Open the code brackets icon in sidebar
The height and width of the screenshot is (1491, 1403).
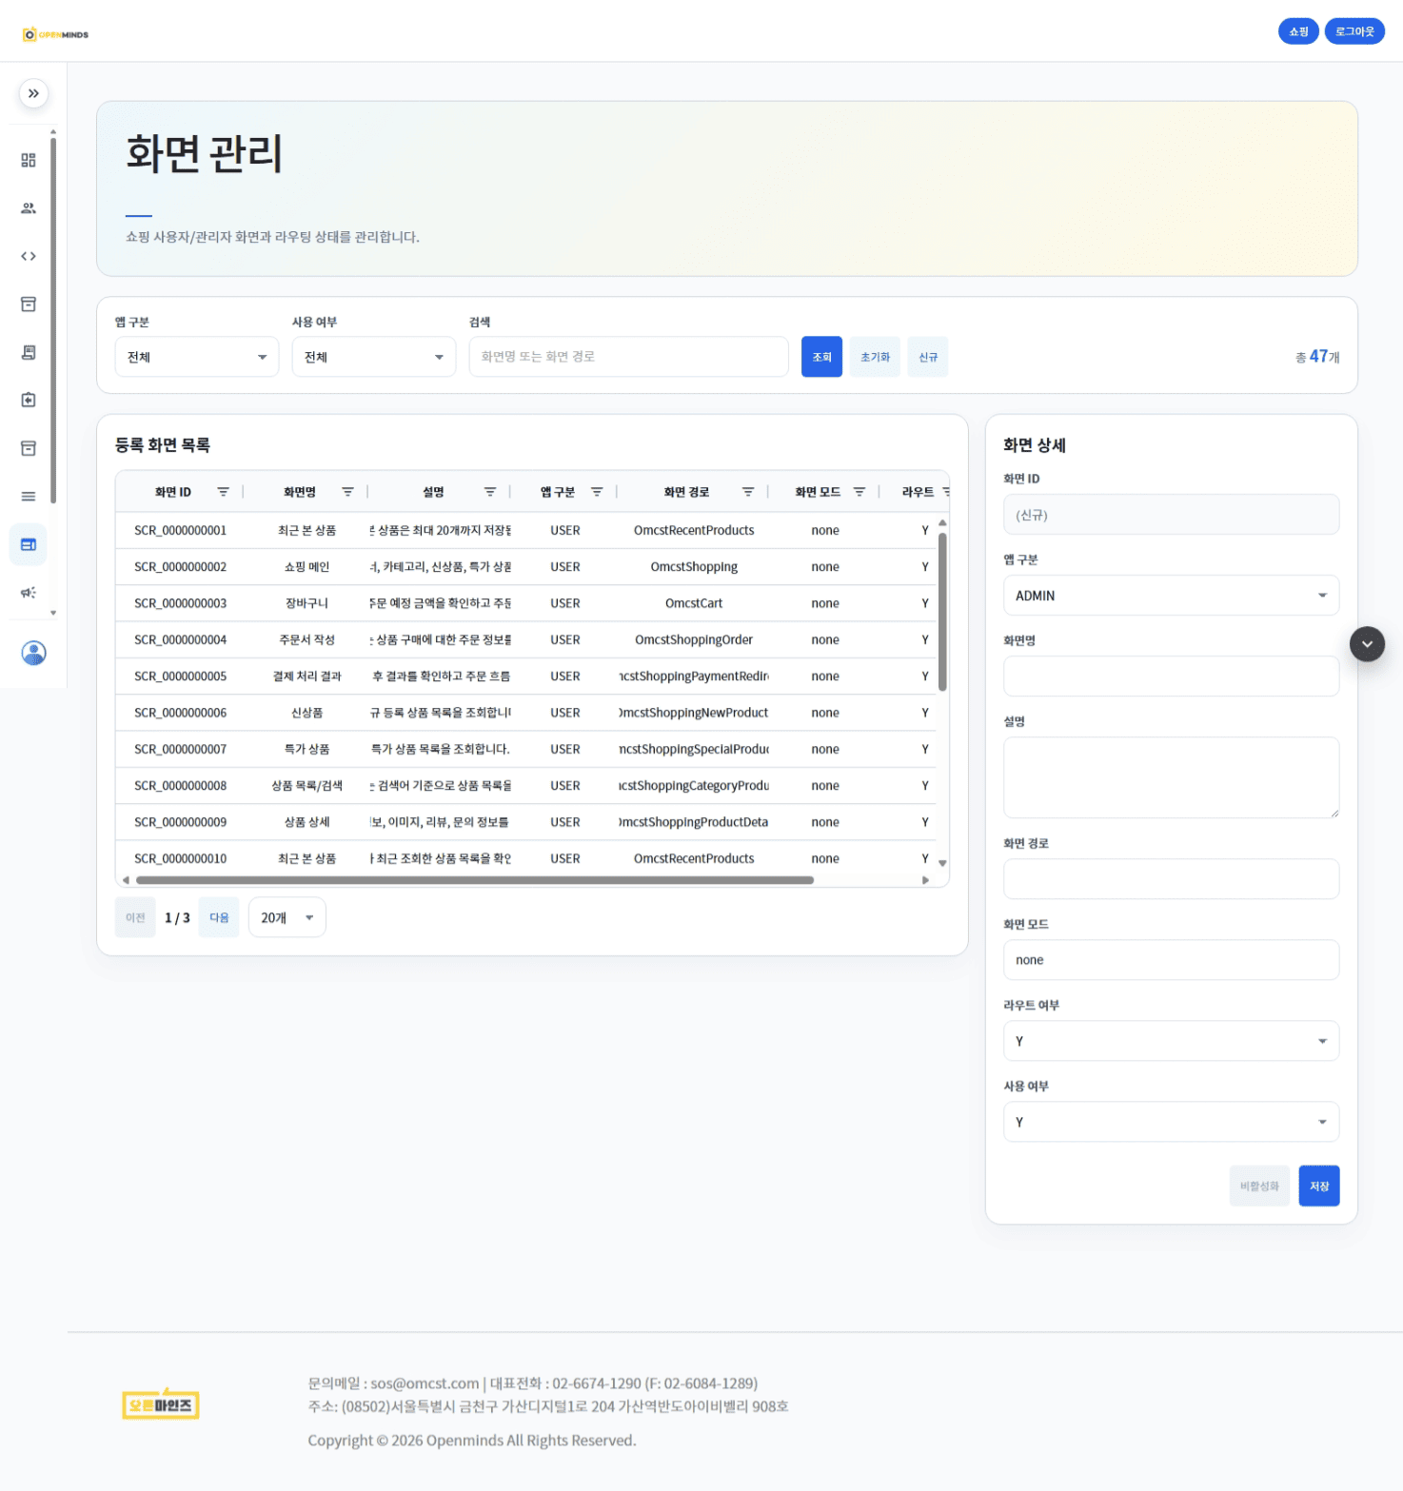29,256
